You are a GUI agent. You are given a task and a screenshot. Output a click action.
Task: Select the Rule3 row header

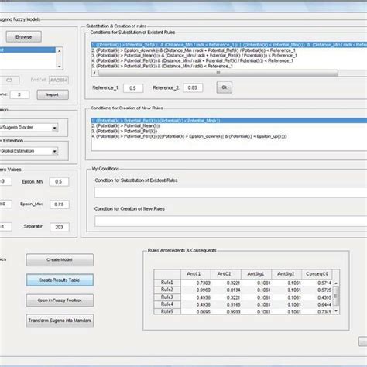(x=167, y=297)
